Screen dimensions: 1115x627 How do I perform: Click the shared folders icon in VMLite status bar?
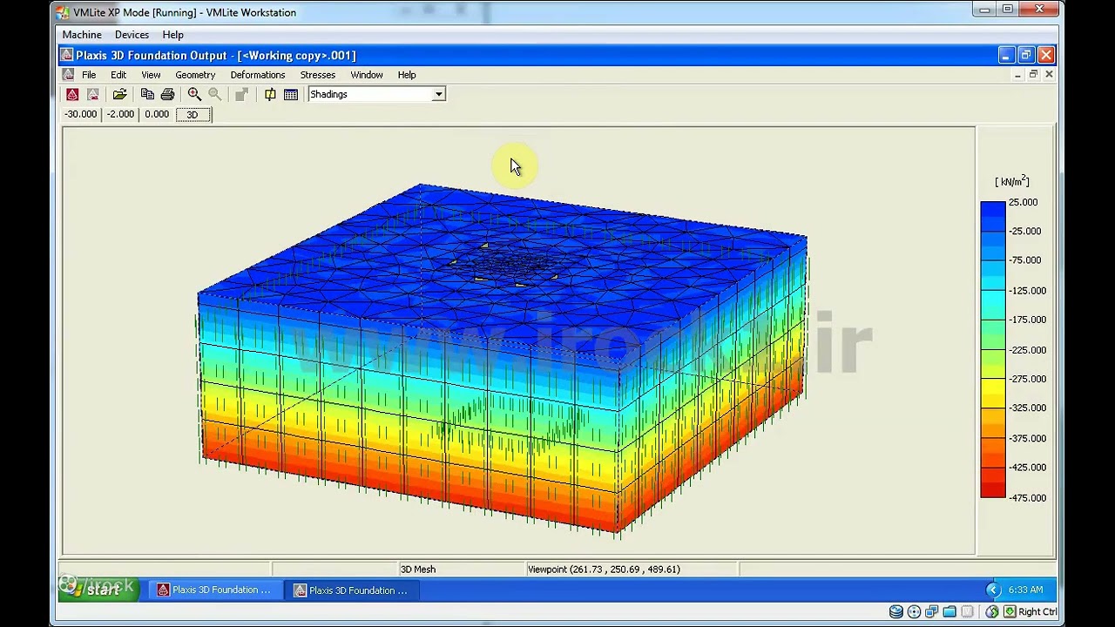click(x=950, y=612)
